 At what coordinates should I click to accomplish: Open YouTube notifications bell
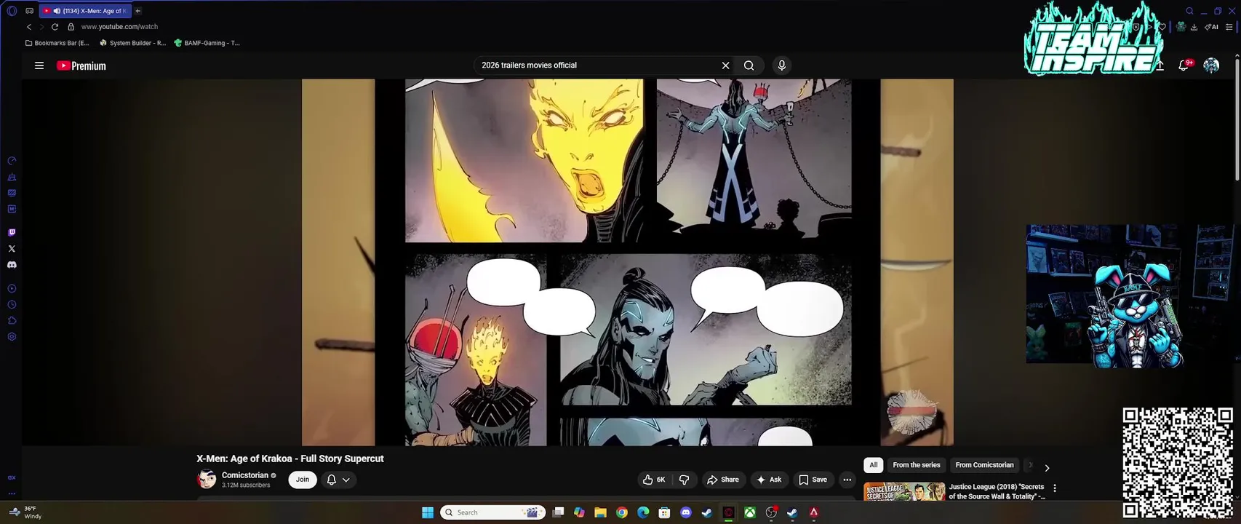pos(1184,65)
